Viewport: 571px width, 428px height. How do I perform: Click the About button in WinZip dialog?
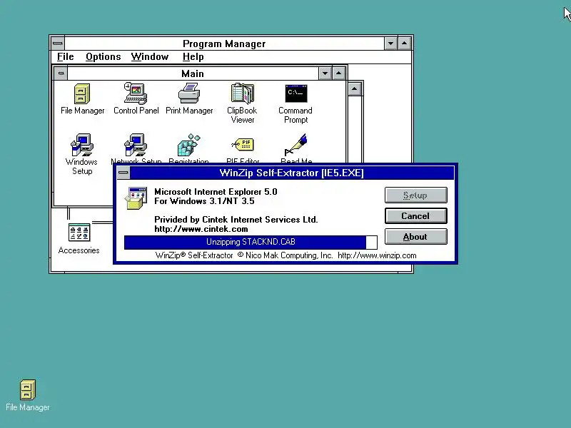tap(416, 237)
